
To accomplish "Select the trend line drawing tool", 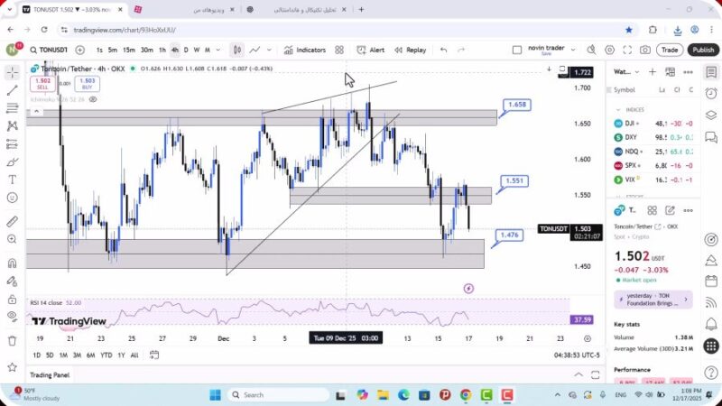I will [12, 90].
